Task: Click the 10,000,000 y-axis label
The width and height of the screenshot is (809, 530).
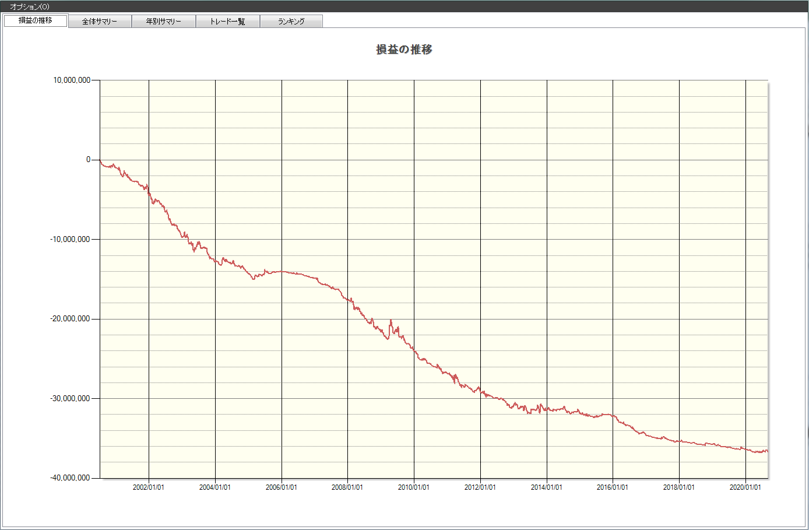Action: [x=72, y=80]
